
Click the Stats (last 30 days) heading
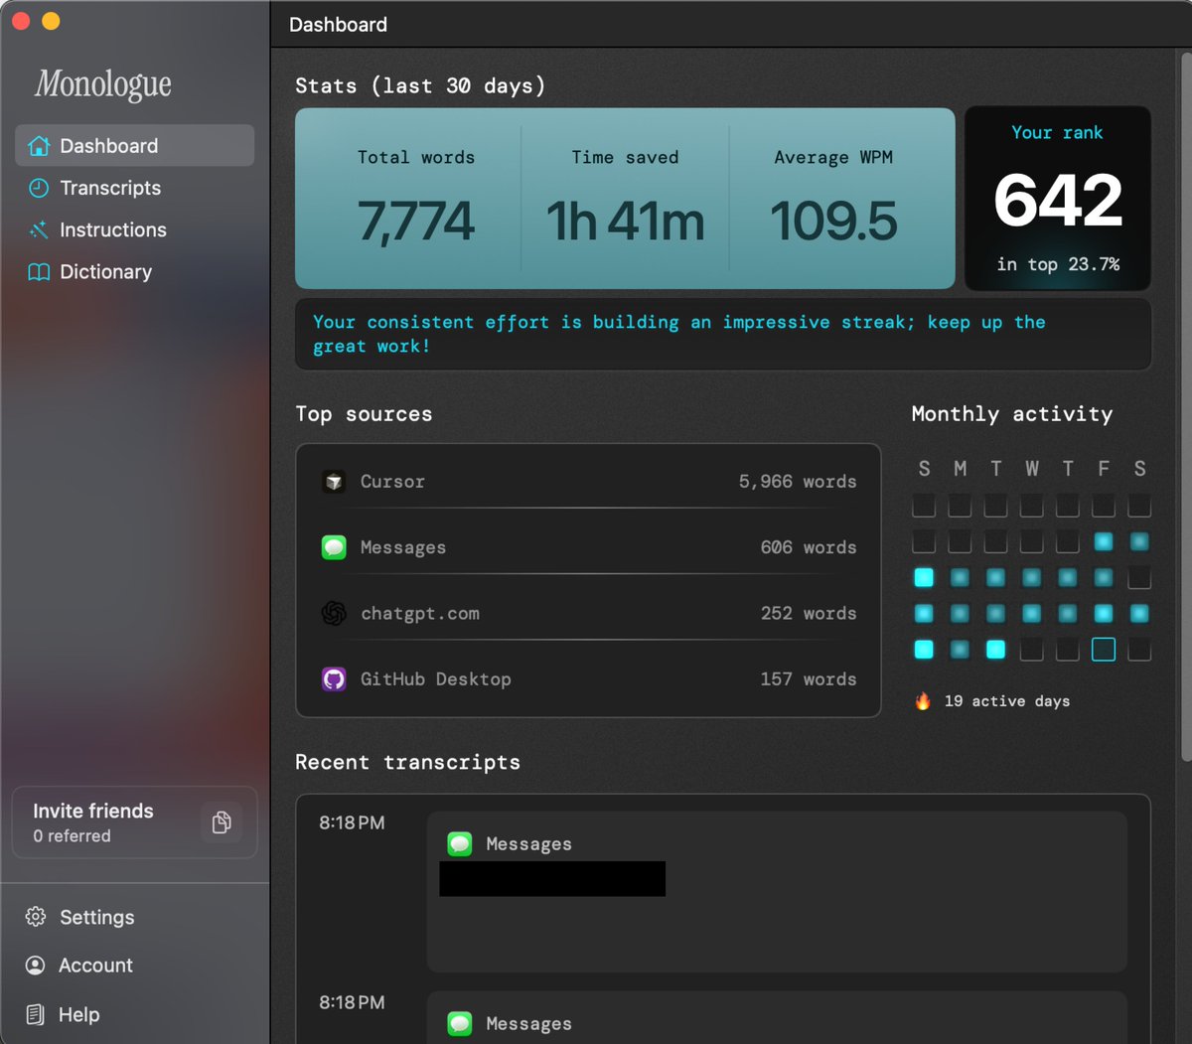(420, 85)
